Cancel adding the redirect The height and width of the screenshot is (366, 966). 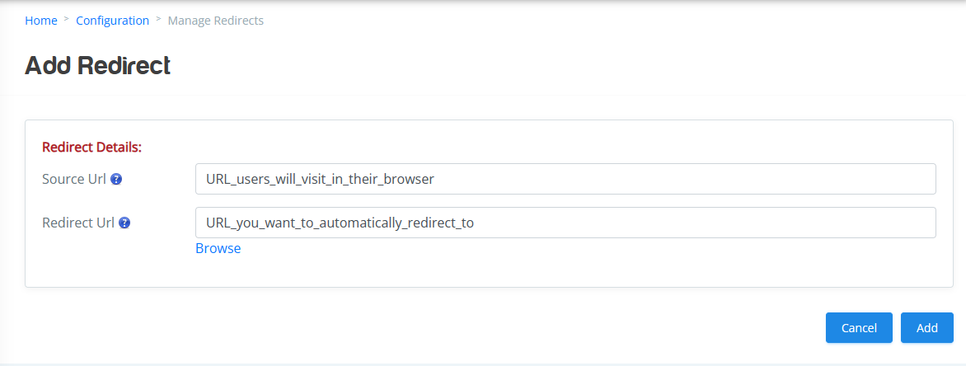[859, 328]
